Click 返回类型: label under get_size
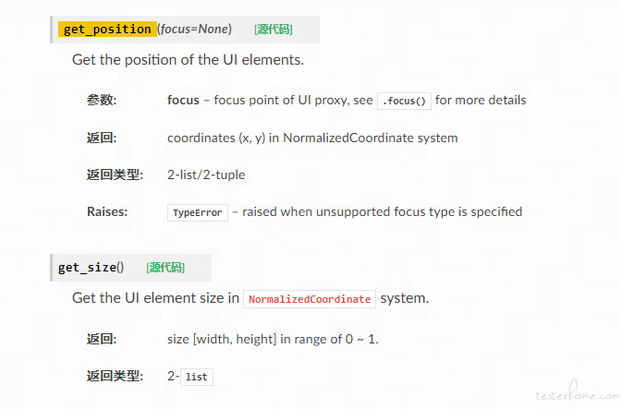 click(115, 376)
